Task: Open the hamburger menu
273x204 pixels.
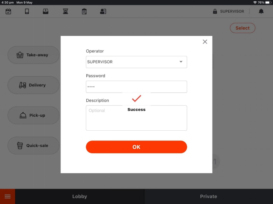Action: click(x=8, y=196)
